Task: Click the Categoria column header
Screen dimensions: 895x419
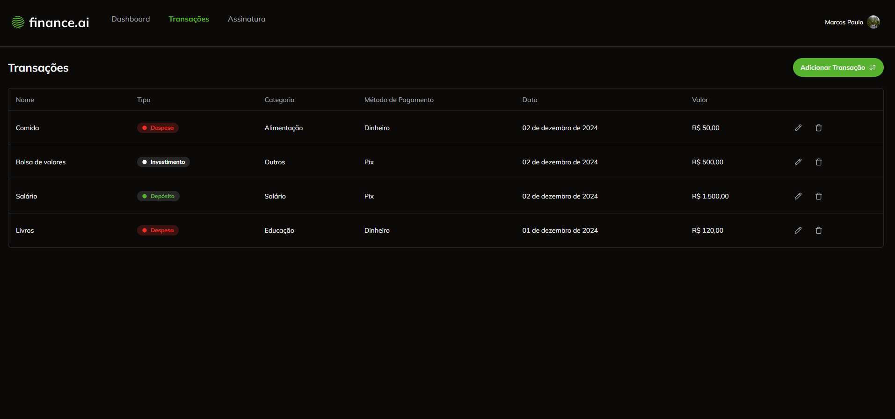Action: click(x=279, y=100)
